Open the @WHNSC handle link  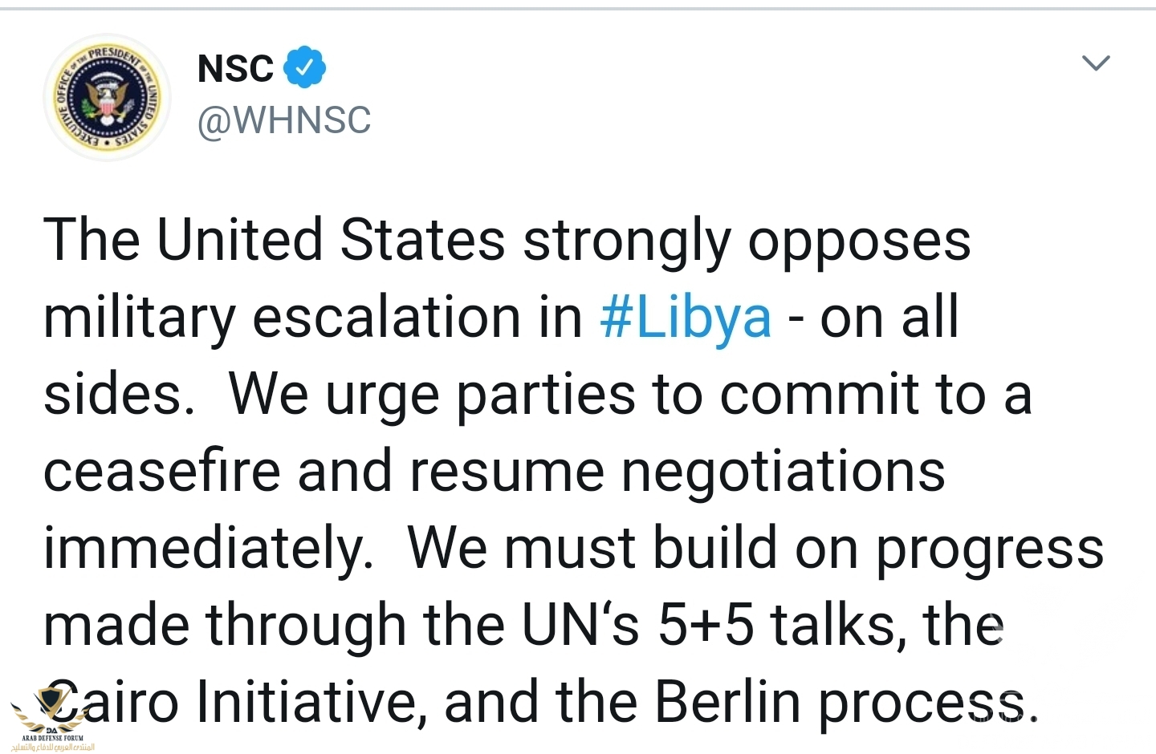coord(284,121)
